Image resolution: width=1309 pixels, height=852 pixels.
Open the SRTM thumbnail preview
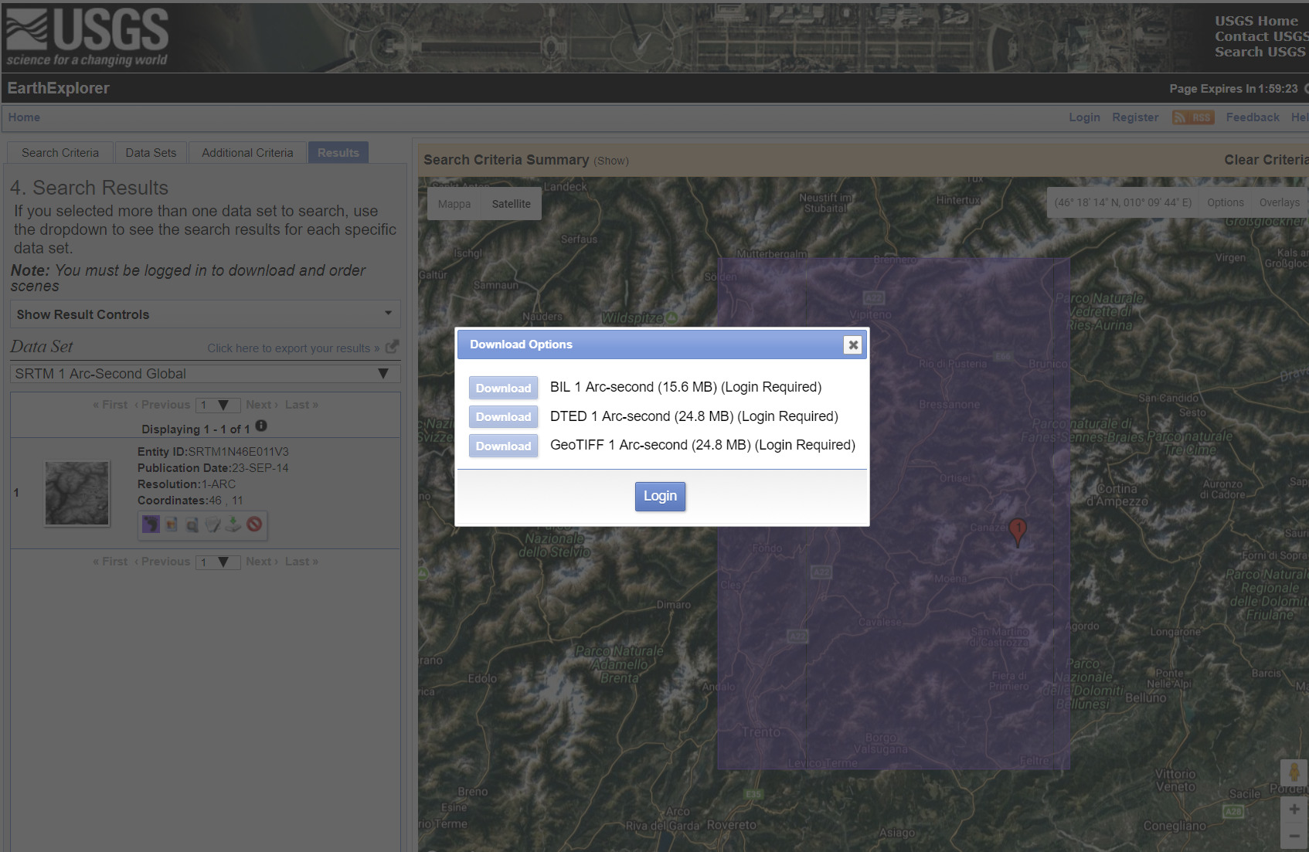point(77,493)
